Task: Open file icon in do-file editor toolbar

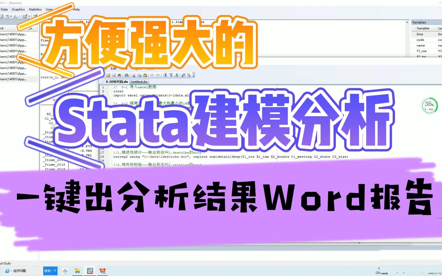Action: tap(108, 75)
